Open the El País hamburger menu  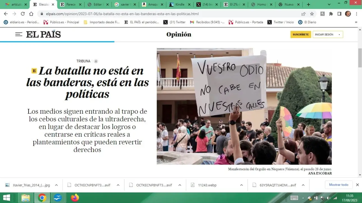click(19, 34)
